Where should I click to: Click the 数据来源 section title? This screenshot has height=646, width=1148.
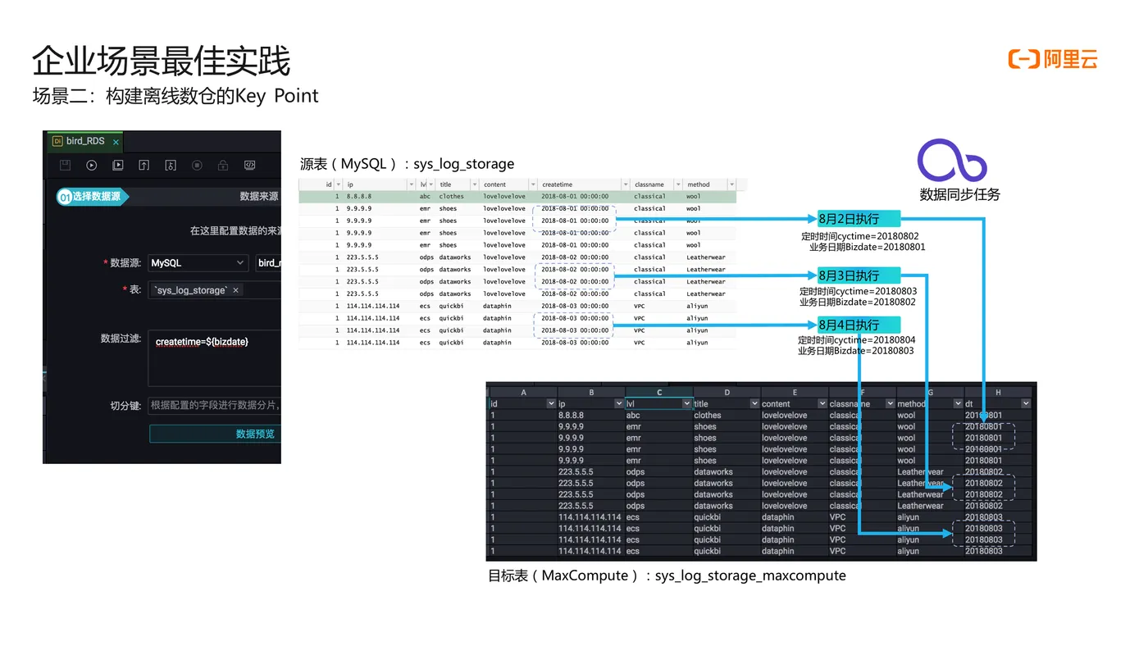[x=258, y=197]
